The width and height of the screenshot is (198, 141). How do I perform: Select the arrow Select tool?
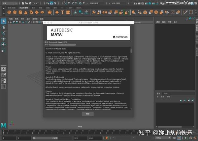click(x=4, y=21)
